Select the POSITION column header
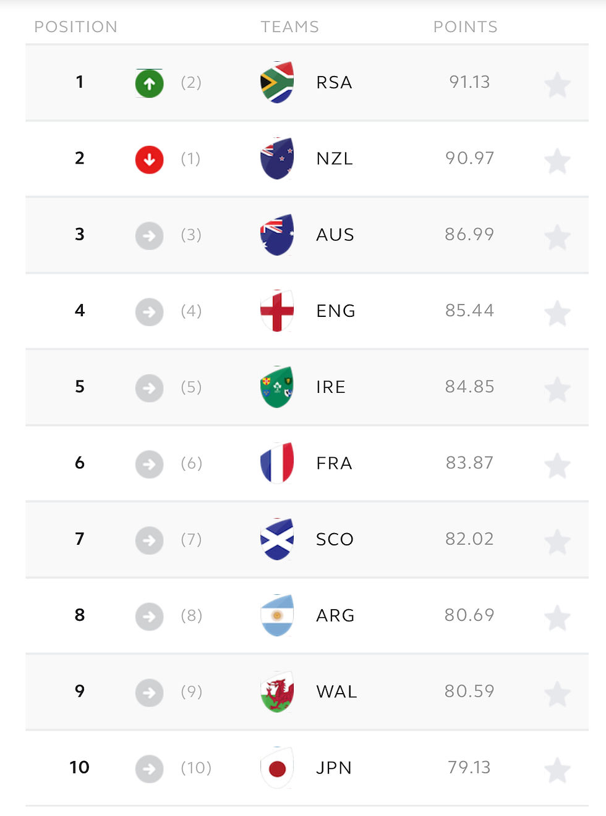606x816 pixels. click(75, 27)
